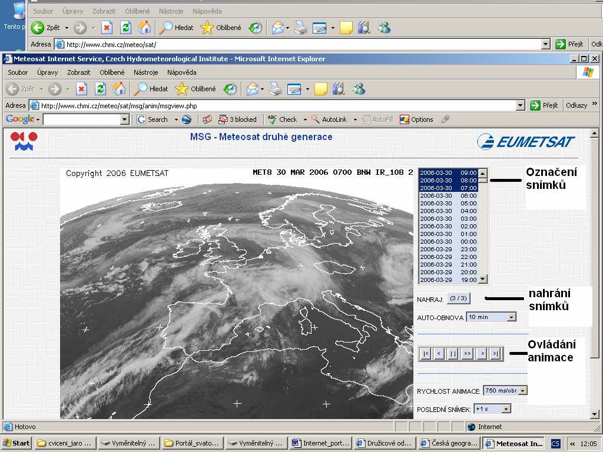The height and width of the screenshot is (452, 603).
Task: Open Oblíbené menu in front Meteosat window
Action: tap(112, 72)
